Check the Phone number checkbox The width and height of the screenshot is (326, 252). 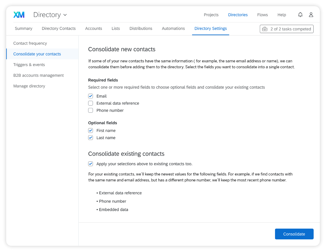pyautogui.click(x=91, y=111)
